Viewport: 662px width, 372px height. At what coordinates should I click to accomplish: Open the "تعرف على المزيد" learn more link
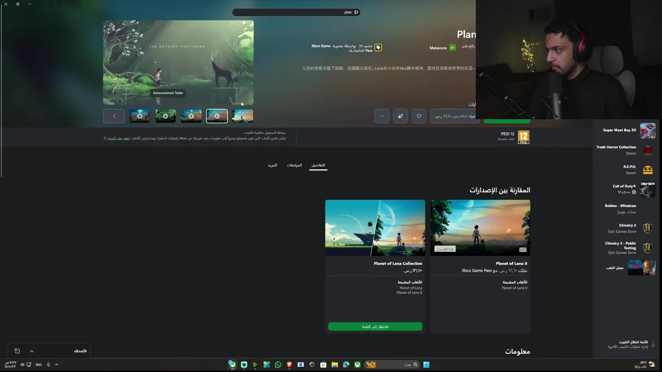click(x=118, y=138)
